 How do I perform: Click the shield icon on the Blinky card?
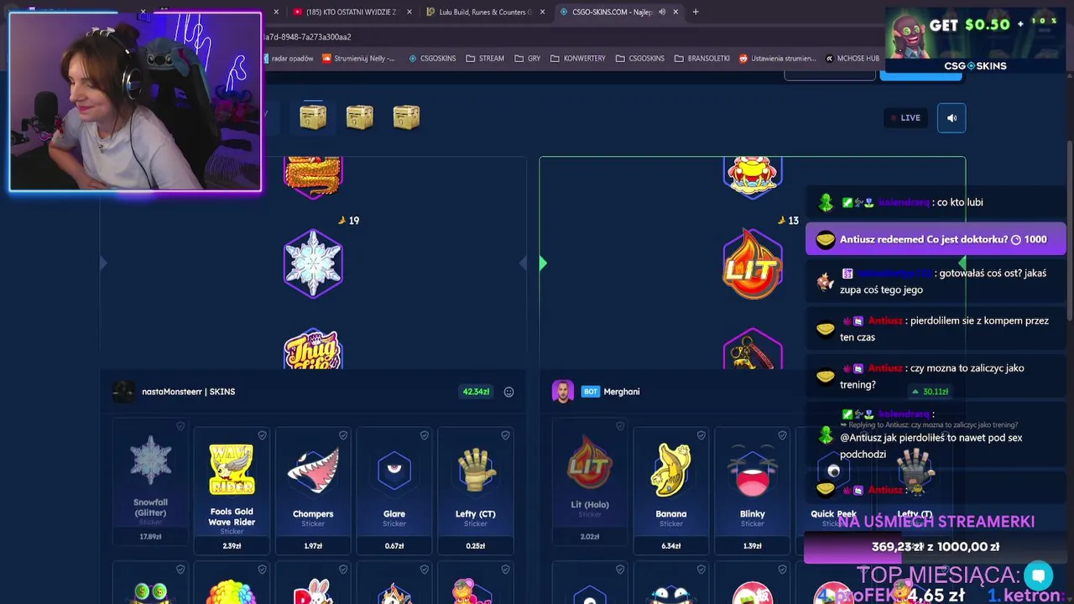[x=783, y=435]
